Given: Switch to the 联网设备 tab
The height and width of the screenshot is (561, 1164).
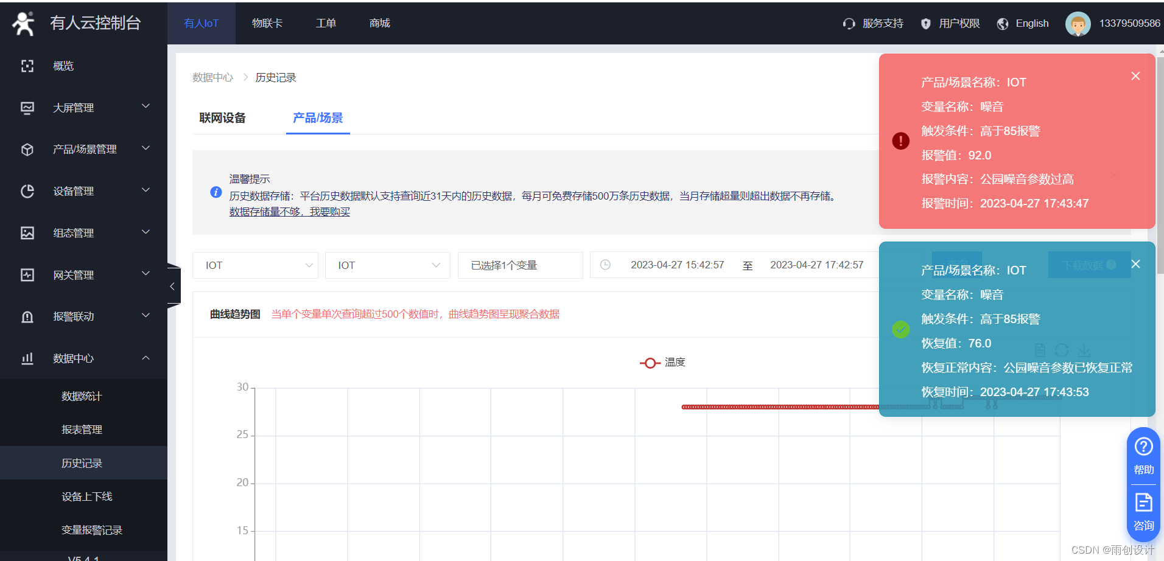Looking at the screenshot, I should click(x=222, y=118).
